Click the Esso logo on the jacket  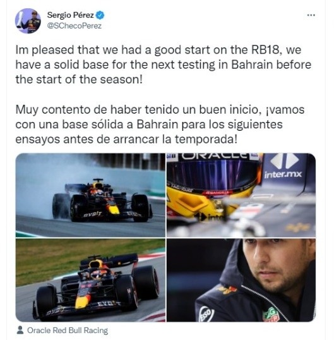[x=205, y=314]
